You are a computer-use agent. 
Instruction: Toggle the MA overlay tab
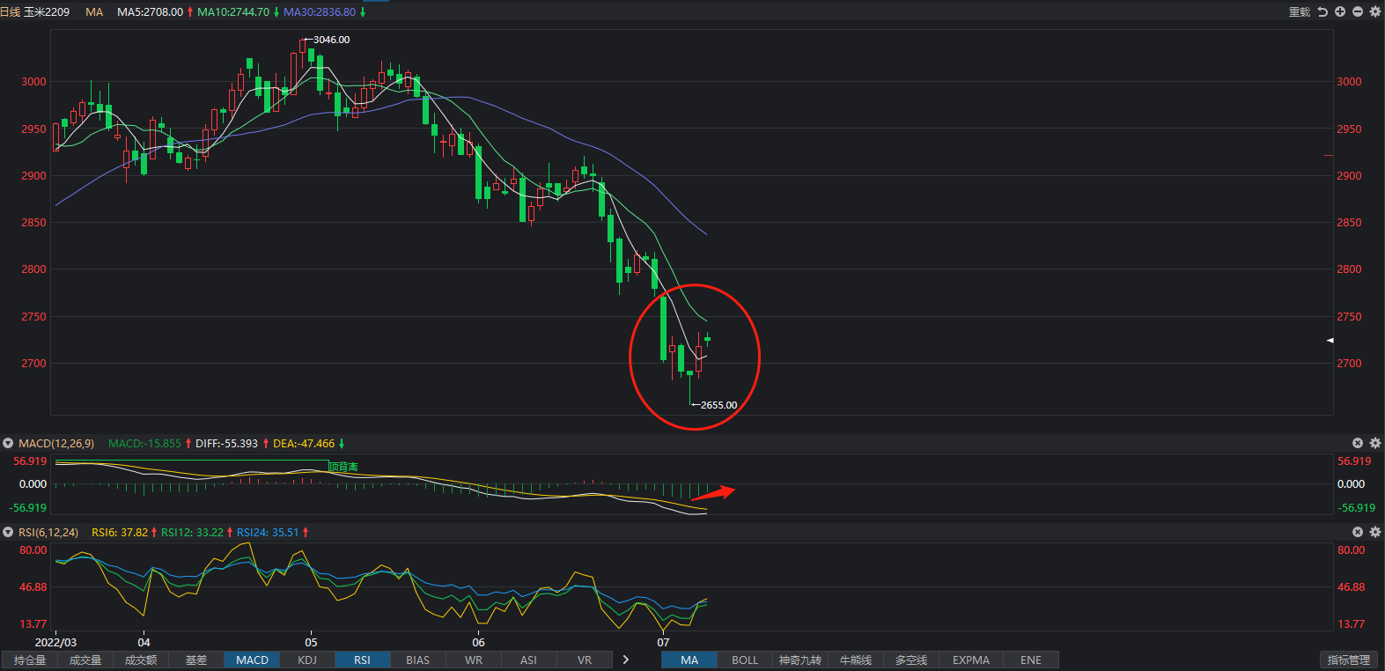tap(689, 660)
